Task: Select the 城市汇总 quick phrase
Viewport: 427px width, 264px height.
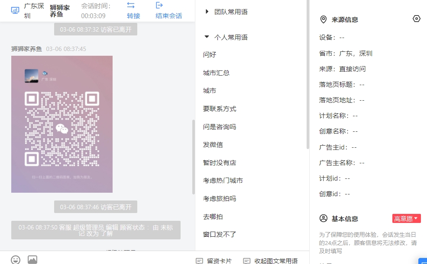Action: [x=216, y=73]
